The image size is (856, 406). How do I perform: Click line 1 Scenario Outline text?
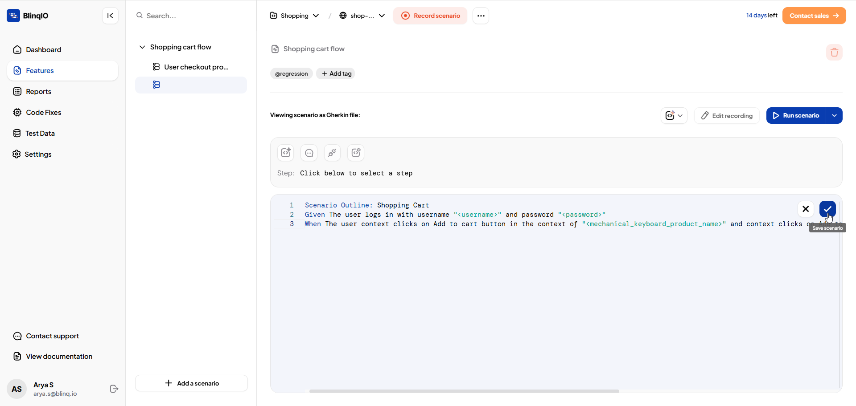click(367, 205)
